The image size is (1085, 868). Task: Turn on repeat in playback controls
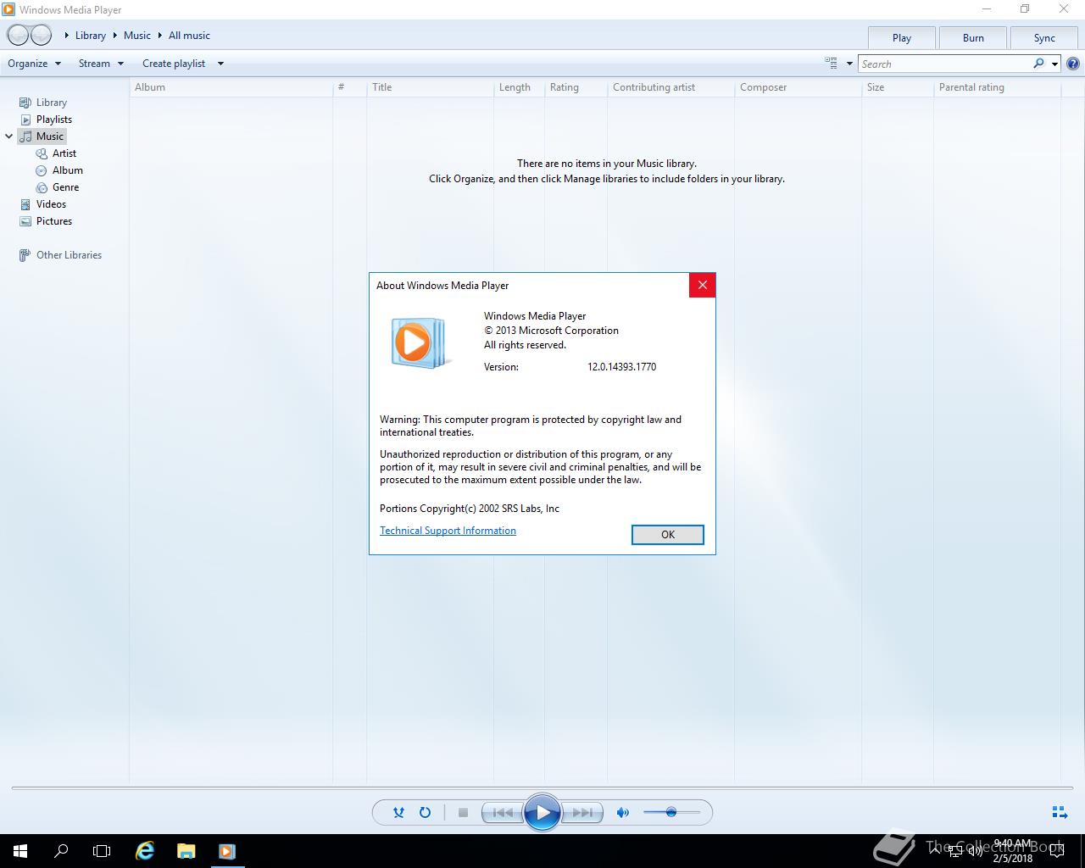point(425,812)
